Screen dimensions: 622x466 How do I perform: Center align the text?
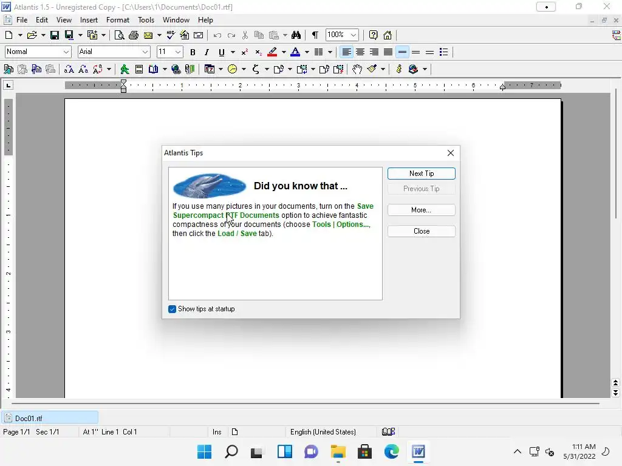[x=360, y=52]
